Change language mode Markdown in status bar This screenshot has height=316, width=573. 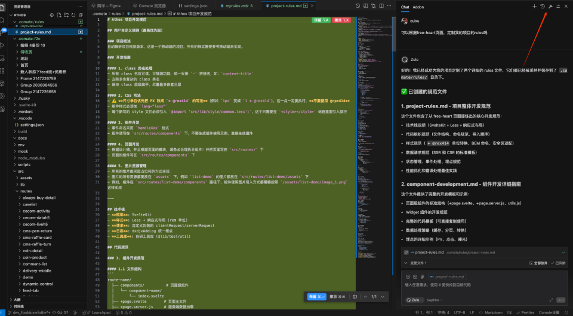pos(494,312)
